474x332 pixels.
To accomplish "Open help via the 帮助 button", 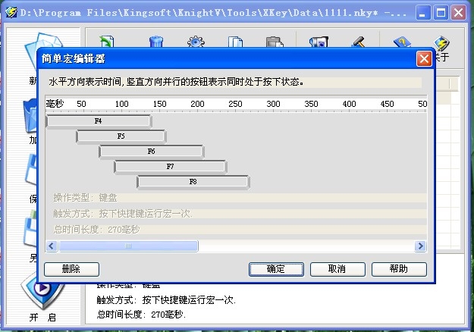I will (399, 269).
